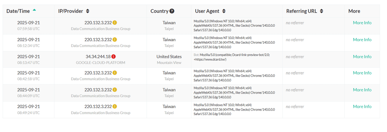Click the Date/Time column header

[x=18, y=11]
